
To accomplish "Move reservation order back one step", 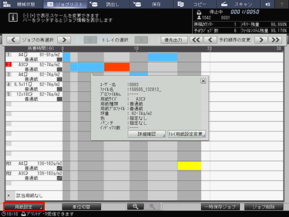I will 210,40.
